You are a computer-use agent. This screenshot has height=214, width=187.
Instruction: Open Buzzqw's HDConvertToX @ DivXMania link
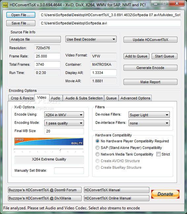click(45, 198)
